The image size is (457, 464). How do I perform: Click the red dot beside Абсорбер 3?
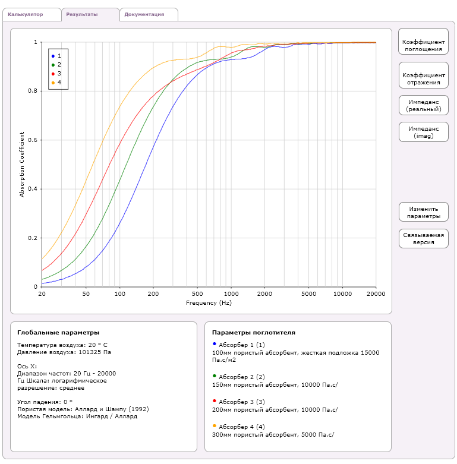214,401
